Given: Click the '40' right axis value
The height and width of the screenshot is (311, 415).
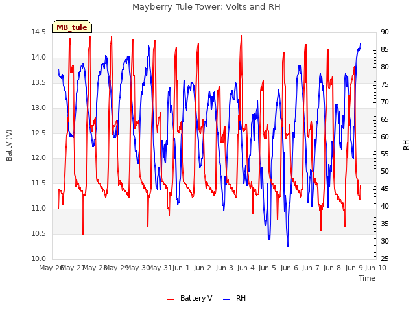Looking at the screenshot, I should click(385, 206).
